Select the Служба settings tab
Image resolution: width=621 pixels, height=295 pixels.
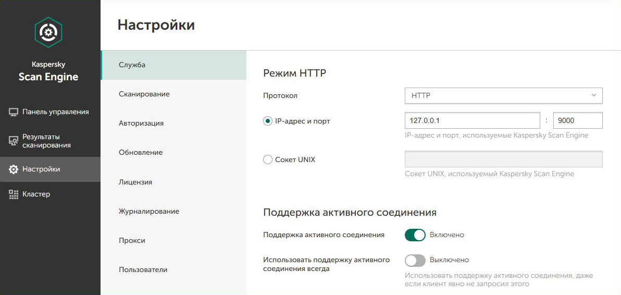point(173,65)
